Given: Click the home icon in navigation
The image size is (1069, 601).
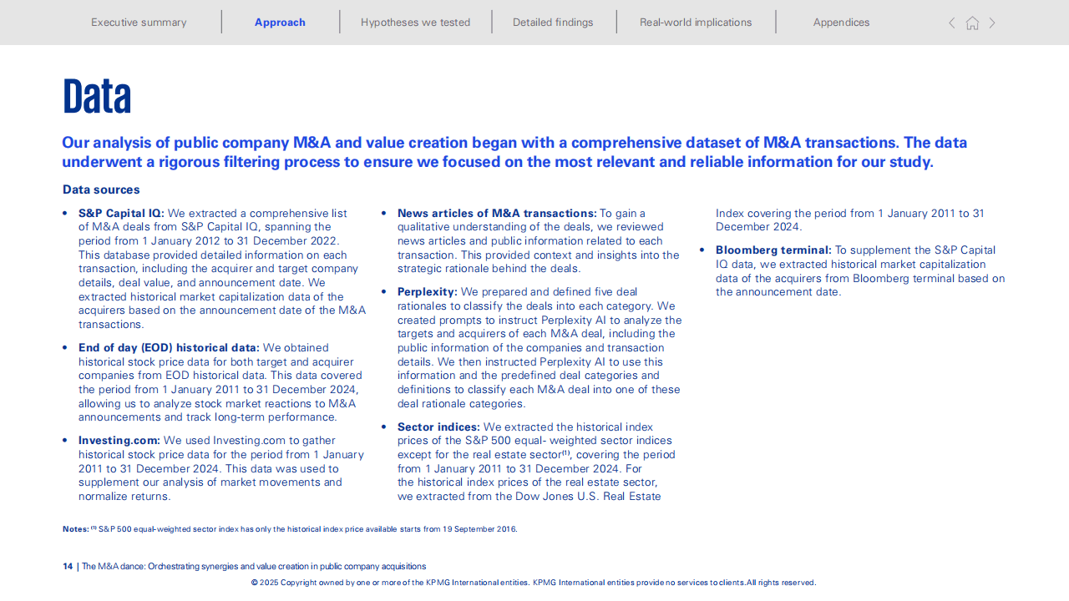Looking at the screenshot, I should [972, 23].
